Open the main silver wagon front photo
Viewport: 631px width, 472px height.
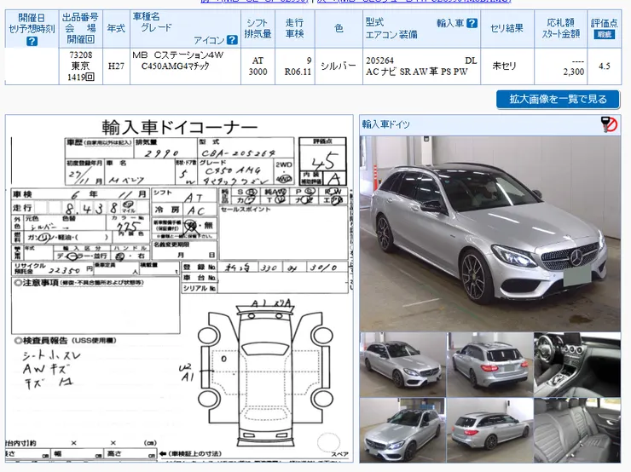click(490, 233)
